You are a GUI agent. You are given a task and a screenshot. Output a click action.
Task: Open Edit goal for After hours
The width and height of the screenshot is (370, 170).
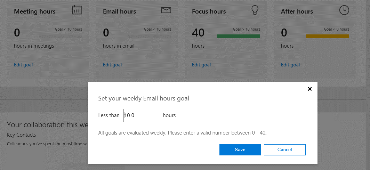(290, 65)
